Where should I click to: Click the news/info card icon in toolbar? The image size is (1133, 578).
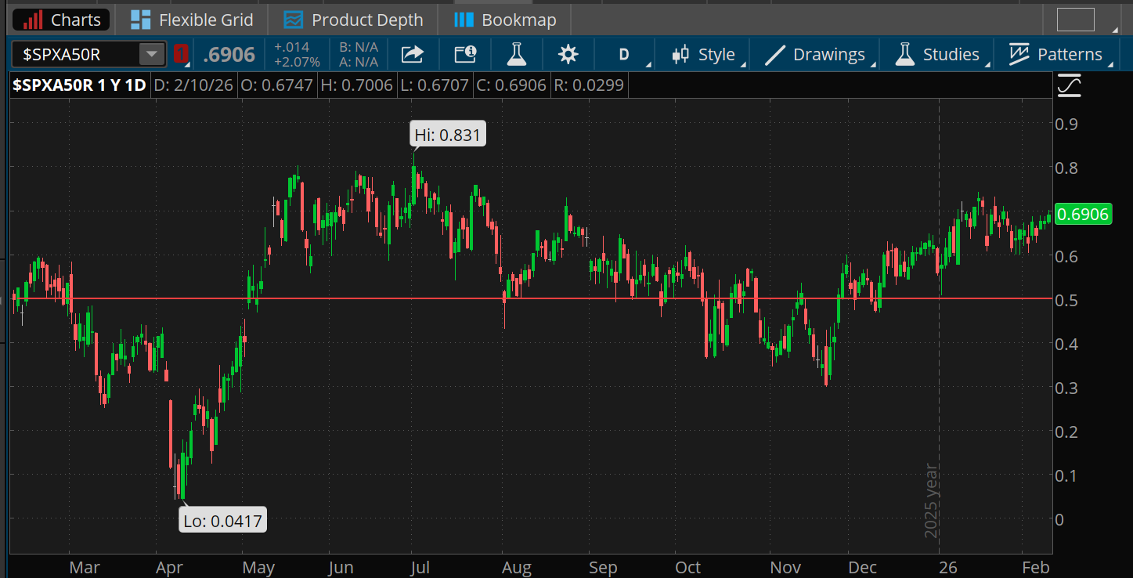click(465, 54)
